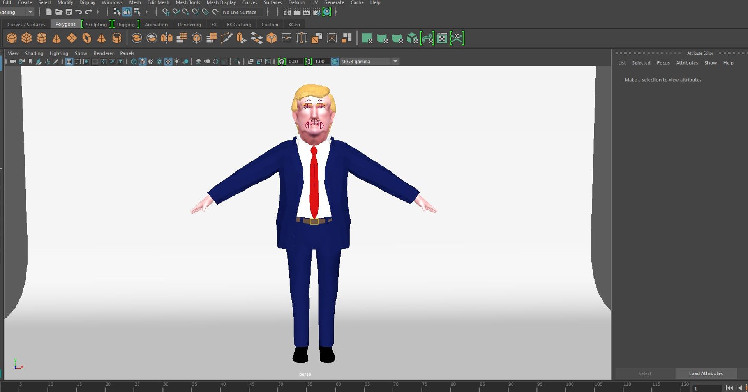Open the sRGB gamma view transform dropdown
This screenshot has width=748, height=392.
(x=395, y=61)
